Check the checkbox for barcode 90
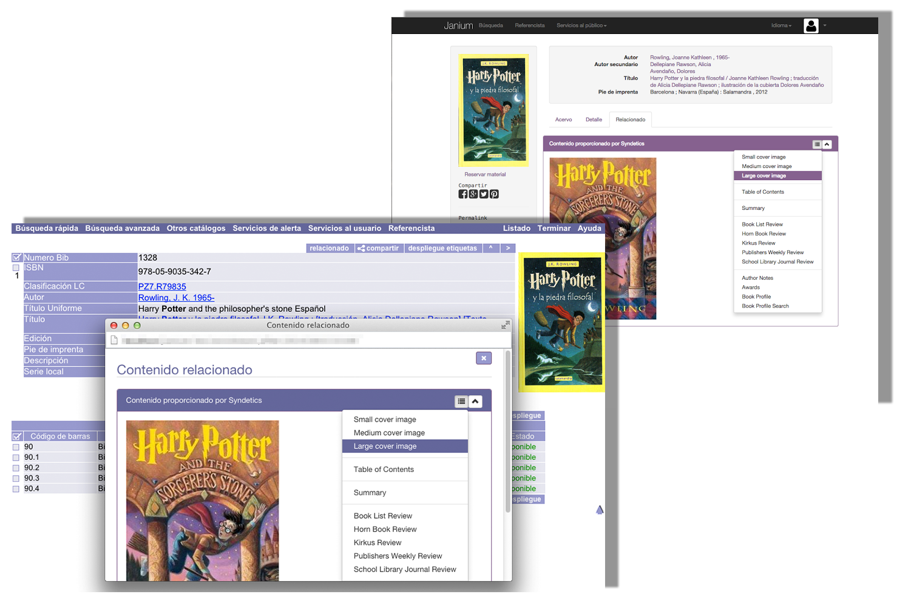This screenshot has width=911, height=611. pos(16,447)
